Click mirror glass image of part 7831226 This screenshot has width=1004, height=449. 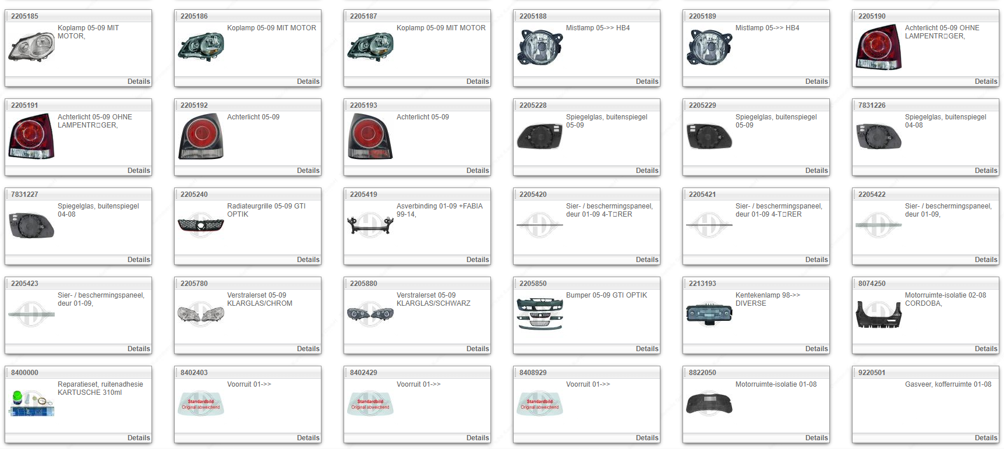(878, 137)
